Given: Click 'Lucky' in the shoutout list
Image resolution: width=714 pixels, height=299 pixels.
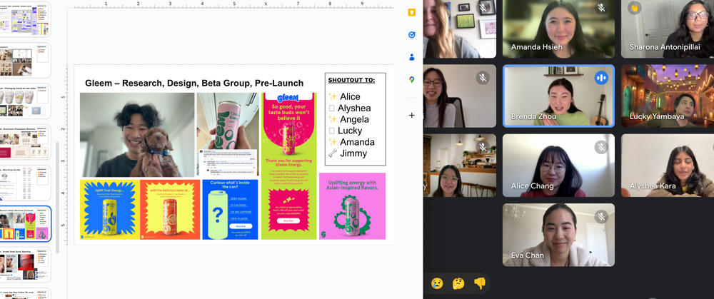Looking at the screenshot, I should pos(349,131).
